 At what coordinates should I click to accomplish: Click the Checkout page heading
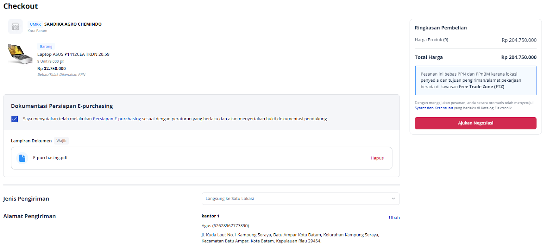click(x=21, y=6)
